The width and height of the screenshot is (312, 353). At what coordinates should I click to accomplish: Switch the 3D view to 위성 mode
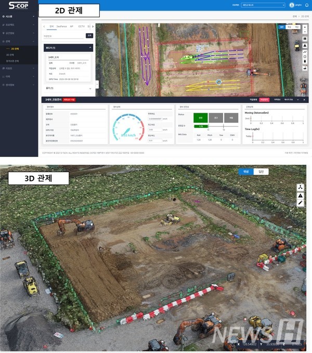[x=245, y=172]
